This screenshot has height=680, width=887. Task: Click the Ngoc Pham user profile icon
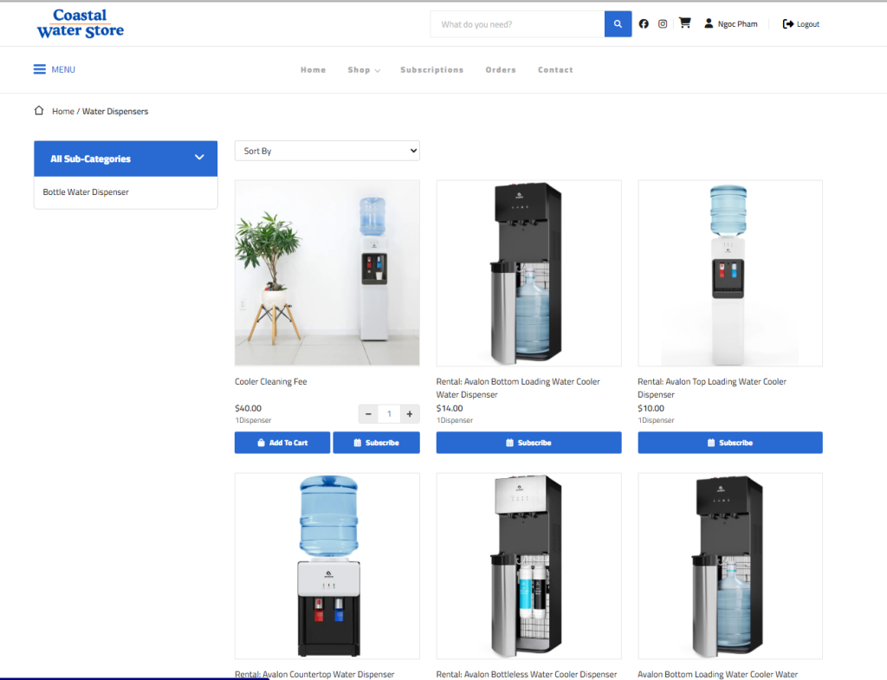point(709,24)
